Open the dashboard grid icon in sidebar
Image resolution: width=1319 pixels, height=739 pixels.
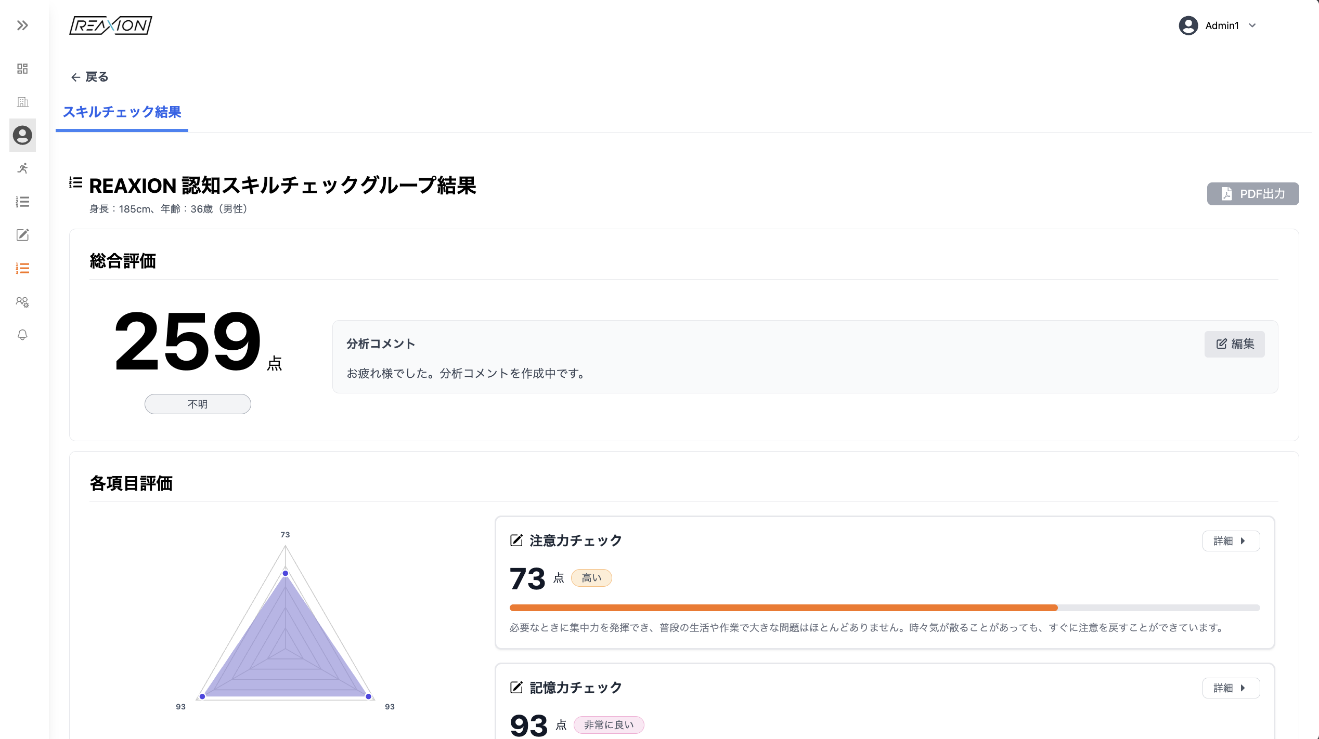[22, 69]
